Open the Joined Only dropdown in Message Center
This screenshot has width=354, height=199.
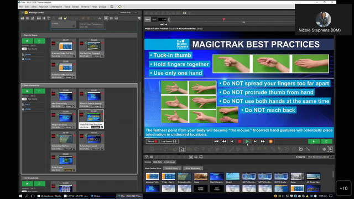(x=128, y=13)
